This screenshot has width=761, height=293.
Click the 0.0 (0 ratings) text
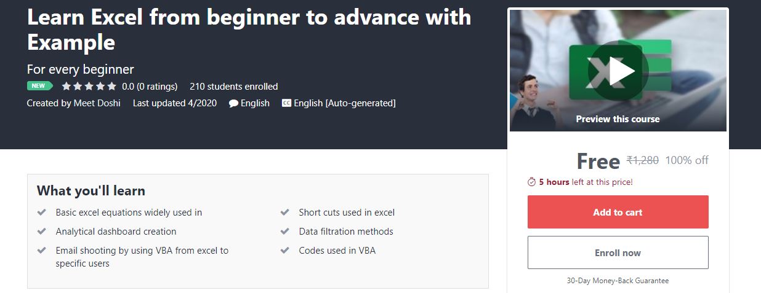point(150,86)
